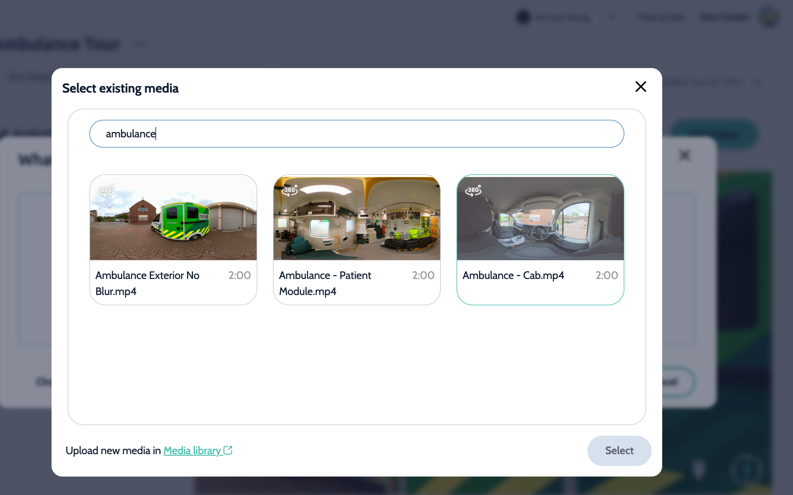Select the Ambulance Exterior No Blur thumbnail
793x495 pixels.
pos(173,218)
